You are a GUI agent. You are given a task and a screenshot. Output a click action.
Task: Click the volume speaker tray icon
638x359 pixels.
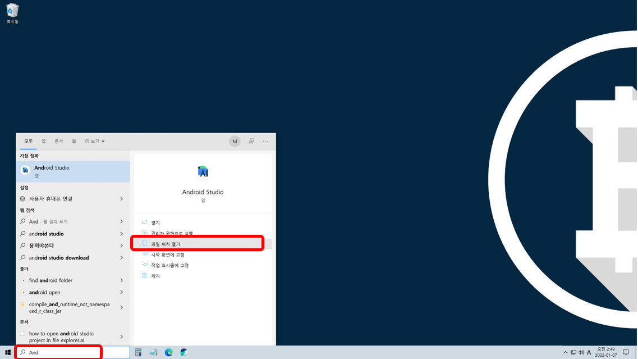pyautogui.click(x=581, y=352)
